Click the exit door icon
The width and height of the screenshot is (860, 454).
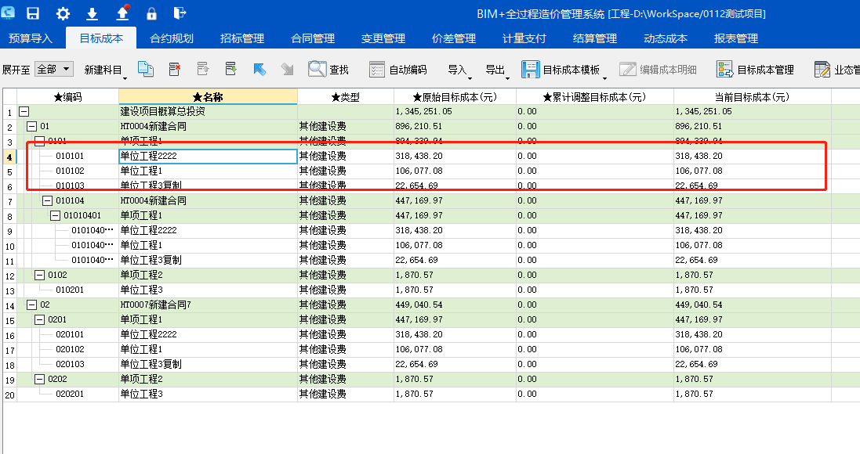[180, 13]
